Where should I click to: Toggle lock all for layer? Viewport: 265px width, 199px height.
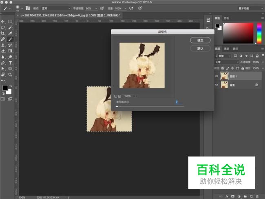pyautogui.click(x=243, y=68)
